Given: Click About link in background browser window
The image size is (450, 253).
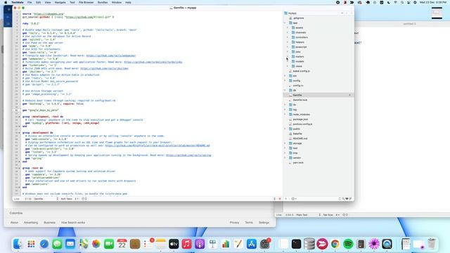Looking at the screenshot, I should click(x=14, y=223).
